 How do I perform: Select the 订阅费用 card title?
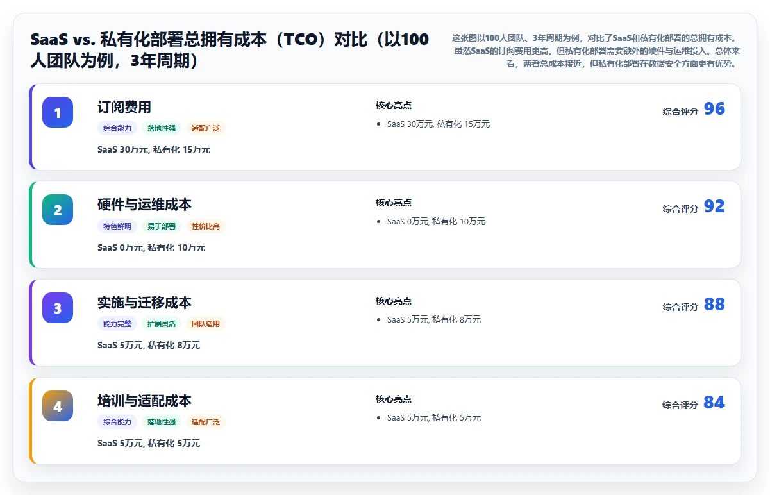tap(124, 107)
